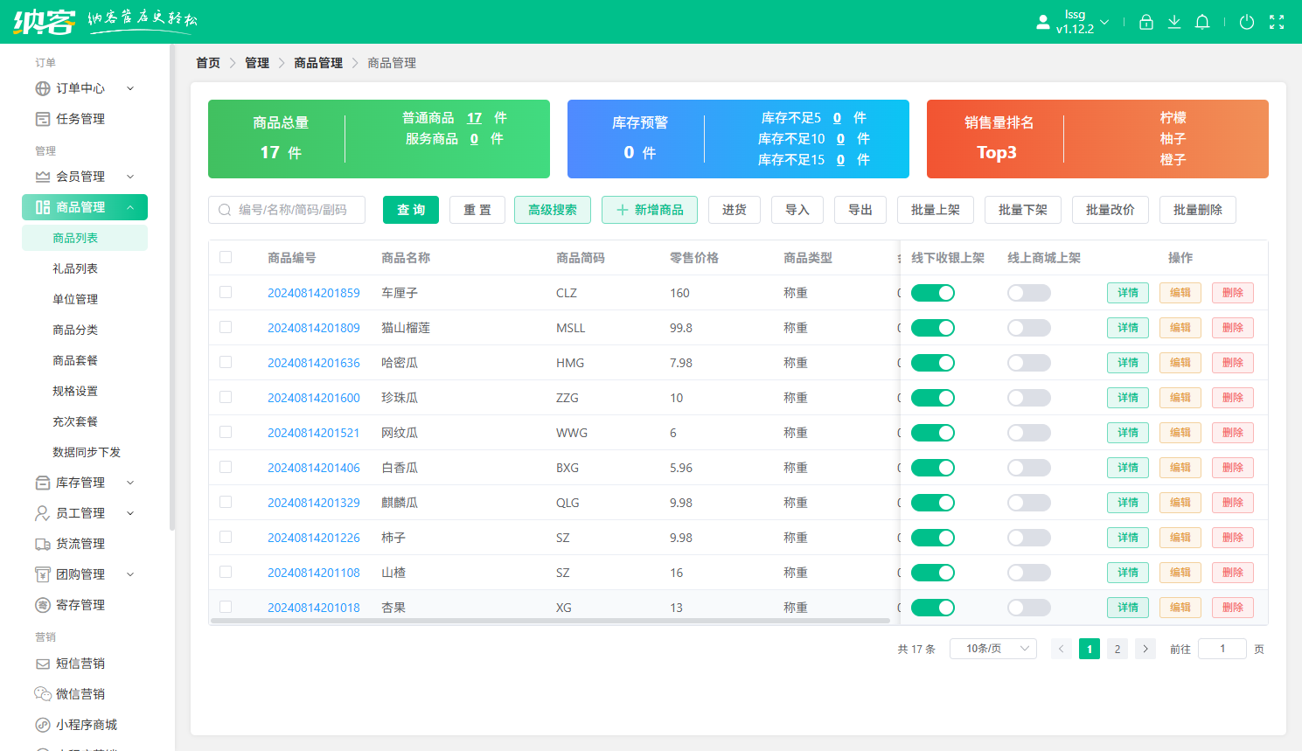Click the 重置 button
1302x751 pixels.
point(477,210)
